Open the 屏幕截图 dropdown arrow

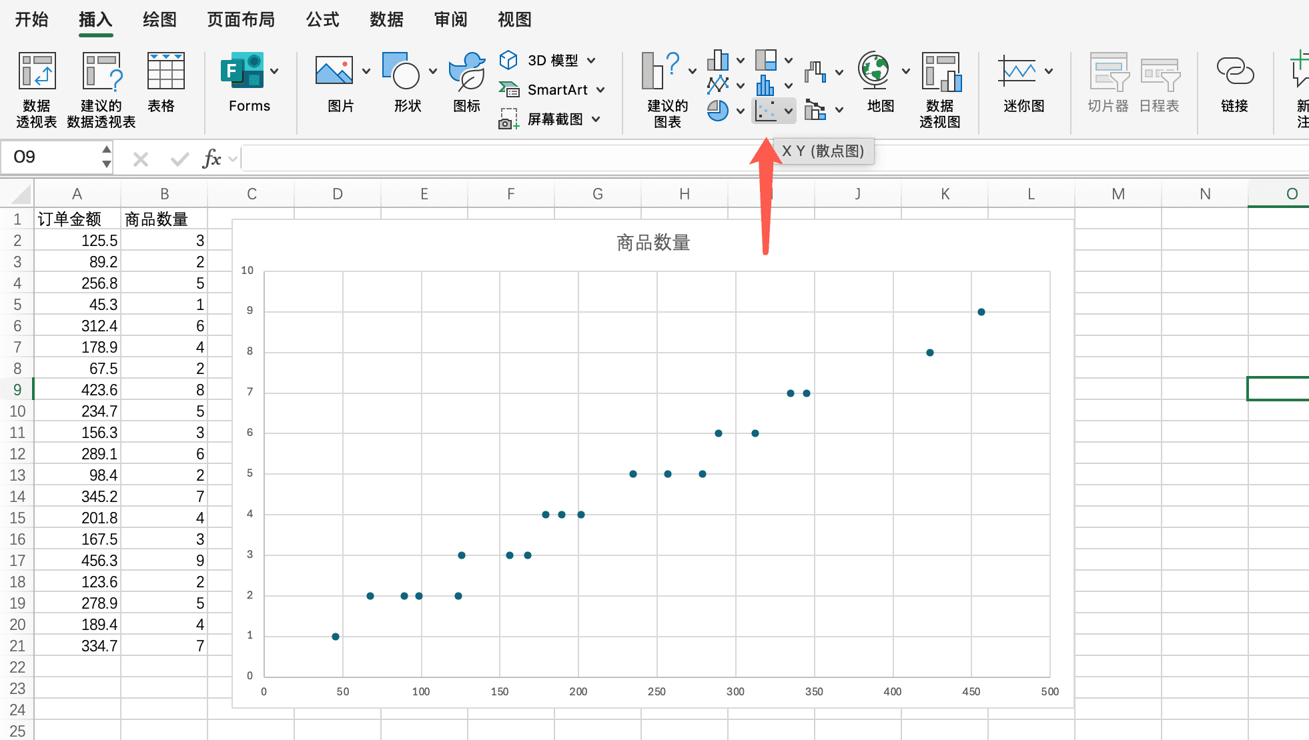596,119
